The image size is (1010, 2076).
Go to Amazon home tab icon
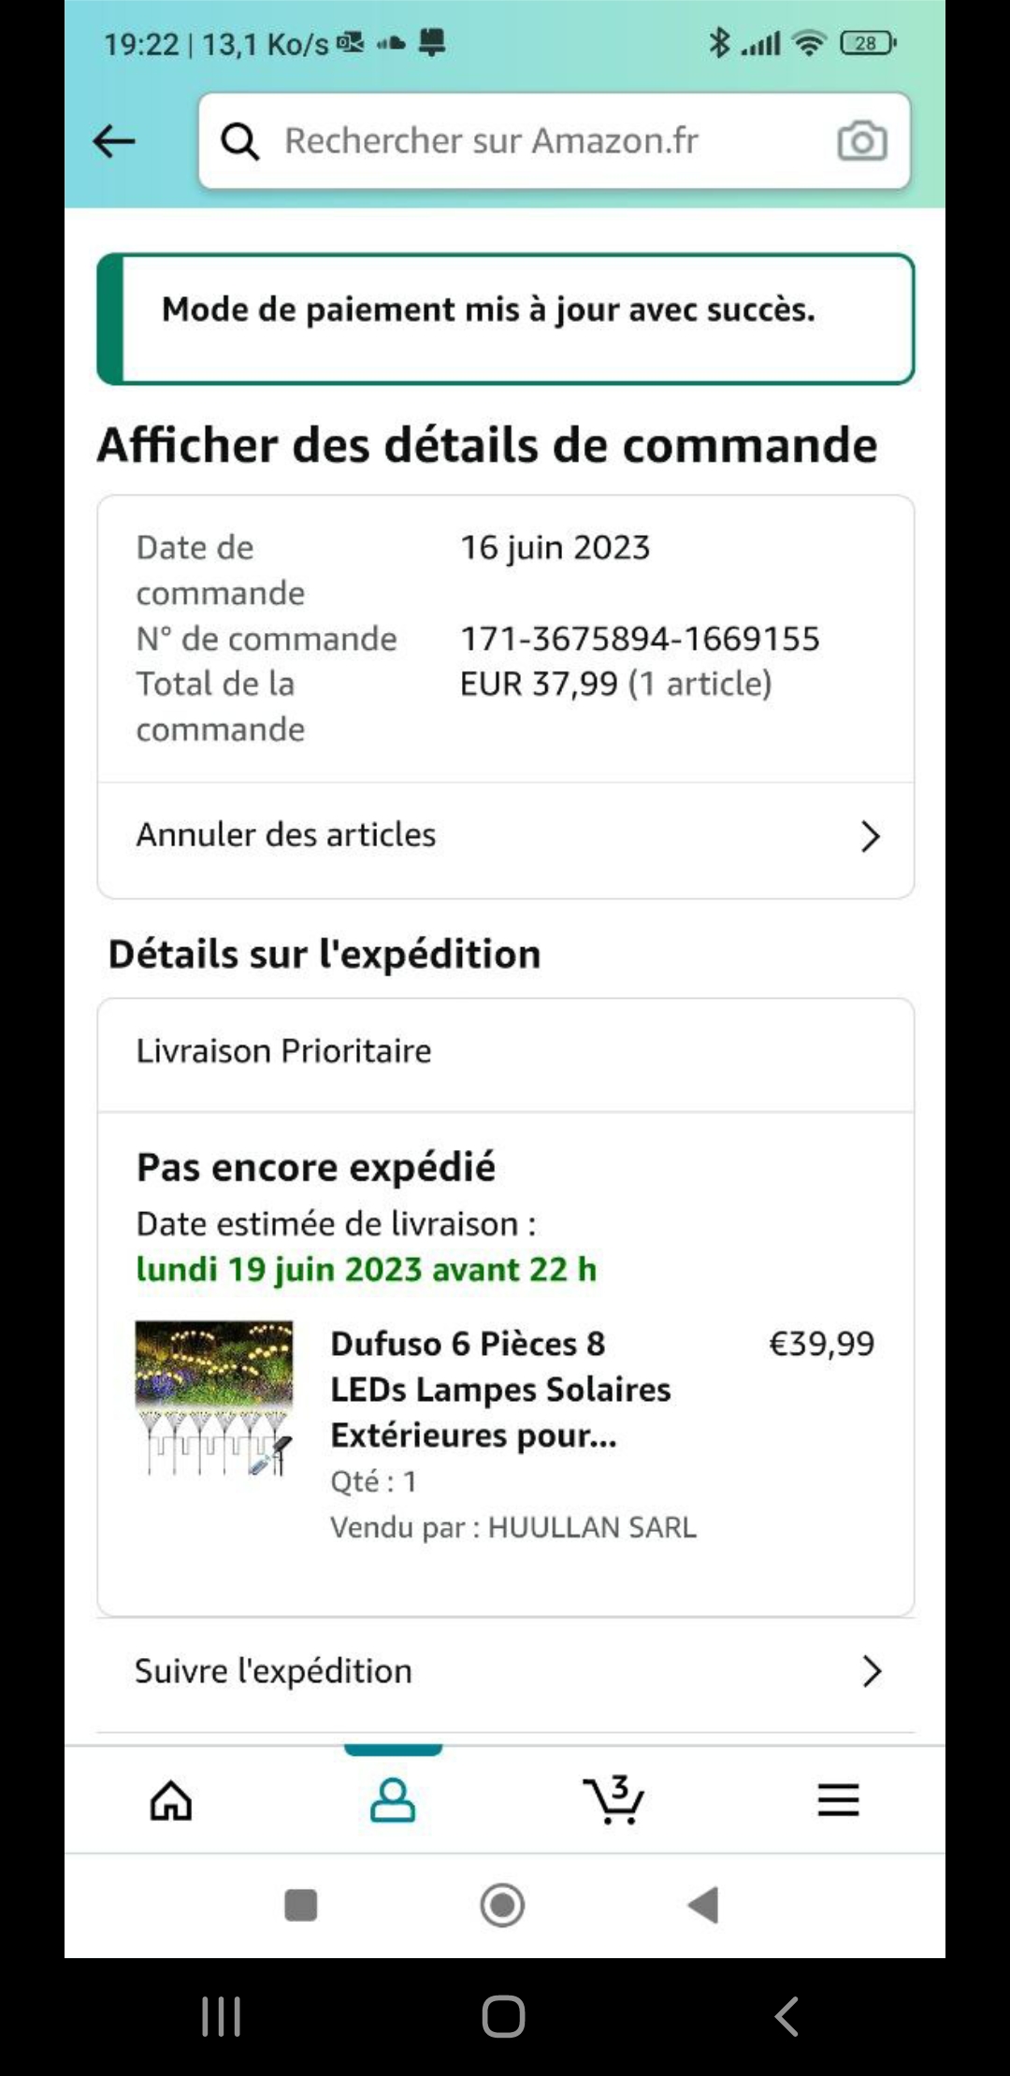(171, 1800)
